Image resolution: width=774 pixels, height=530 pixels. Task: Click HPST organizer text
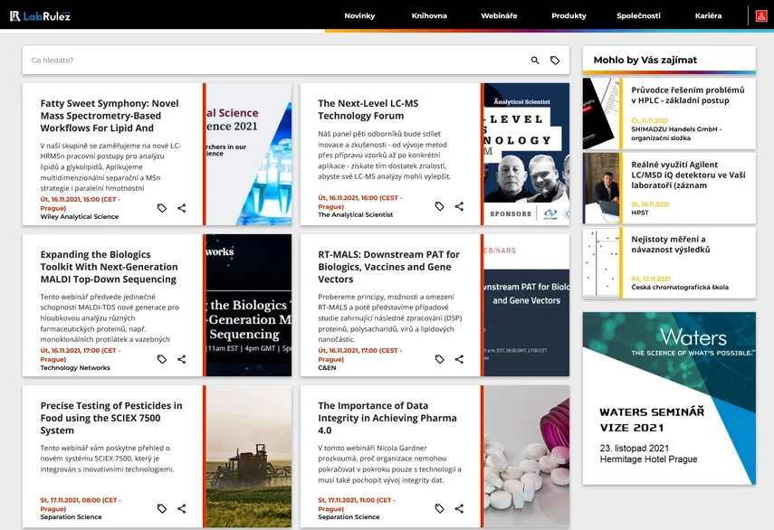pos(640,213)
